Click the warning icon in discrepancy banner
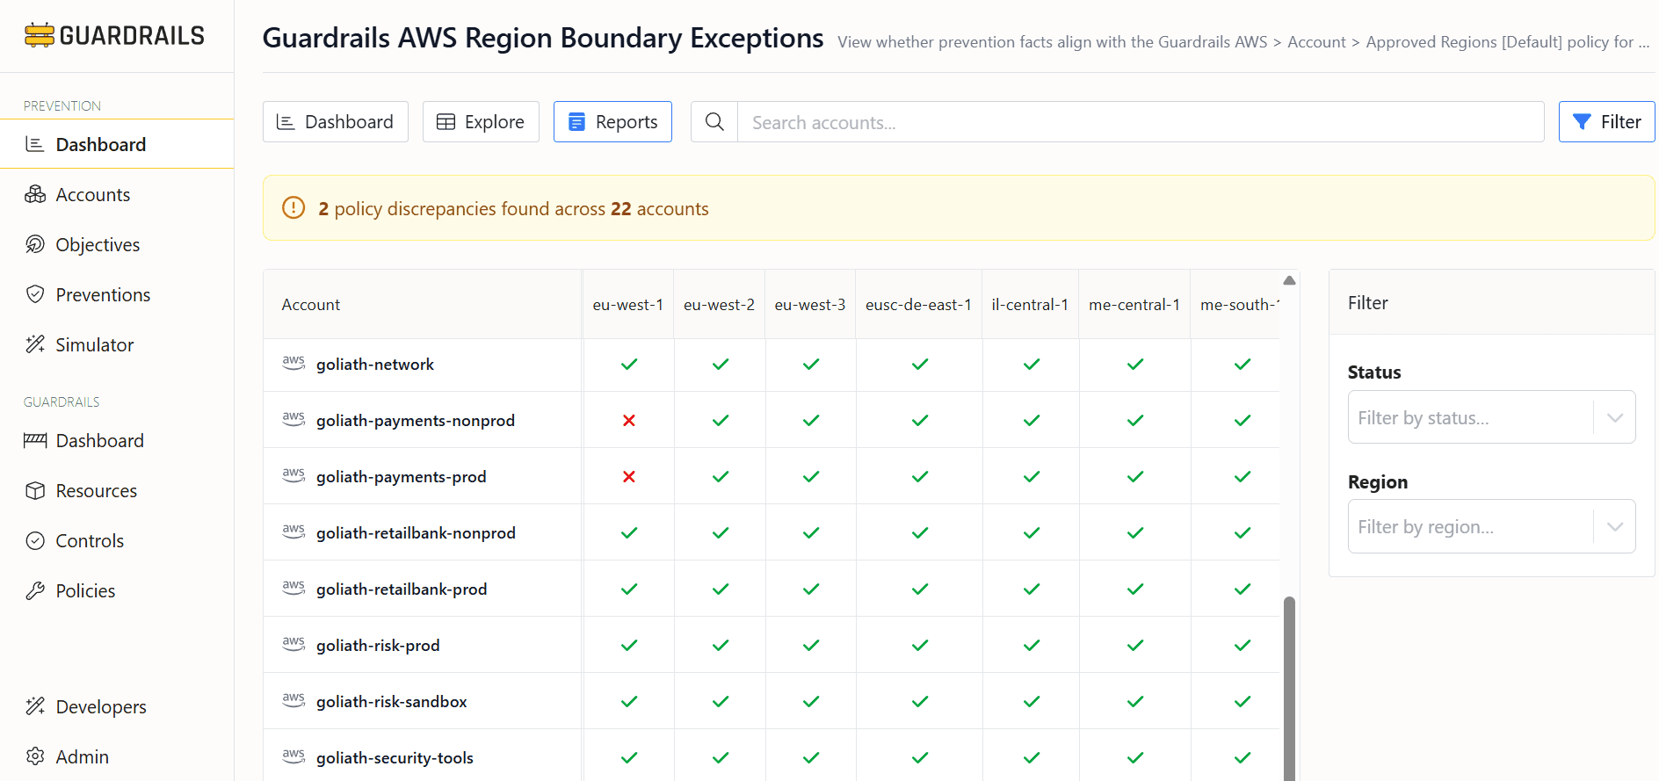This screenshot has height=781, width=1659. click(293, 207)
